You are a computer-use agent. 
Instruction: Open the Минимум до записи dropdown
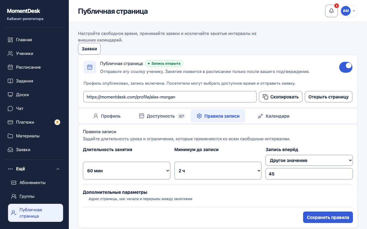(x=218, y=171)
